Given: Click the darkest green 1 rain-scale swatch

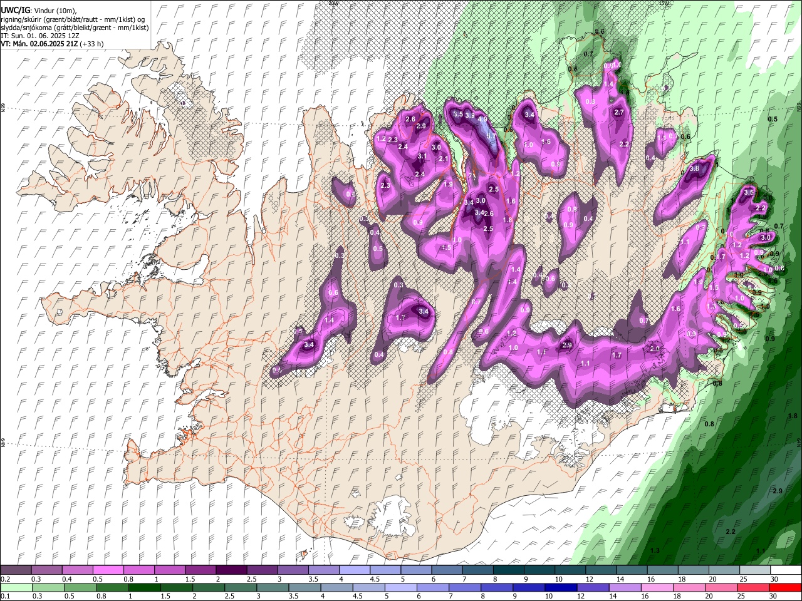Looking at the screenshot, I should coord(145,587).
